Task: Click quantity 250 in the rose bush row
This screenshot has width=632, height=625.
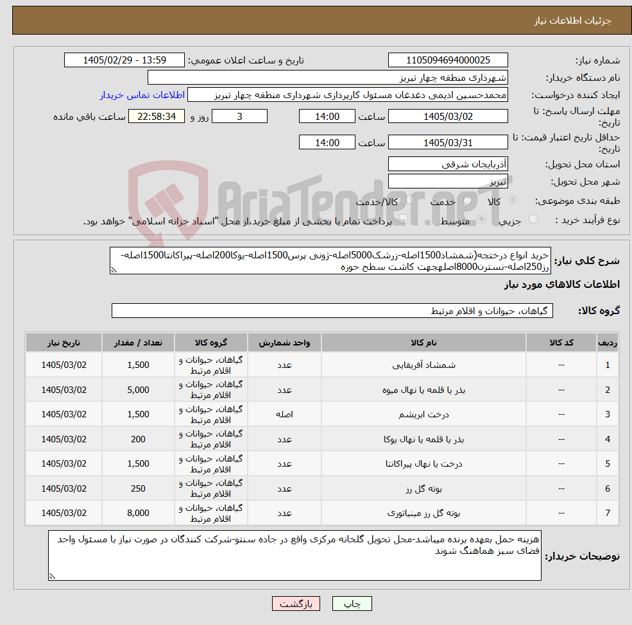Action: point(138,488)
